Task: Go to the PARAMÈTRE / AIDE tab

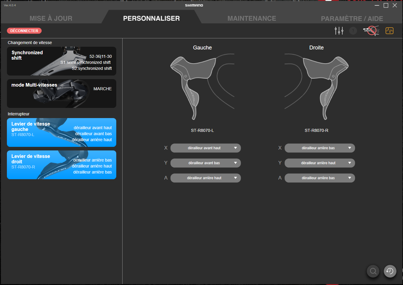Action: [x=352, y=19]
